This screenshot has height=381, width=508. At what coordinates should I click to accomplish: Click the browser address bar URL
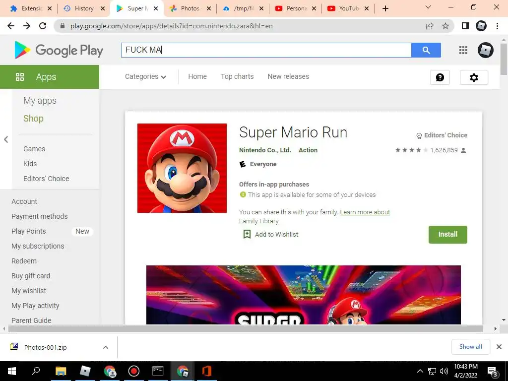(171, 26)
